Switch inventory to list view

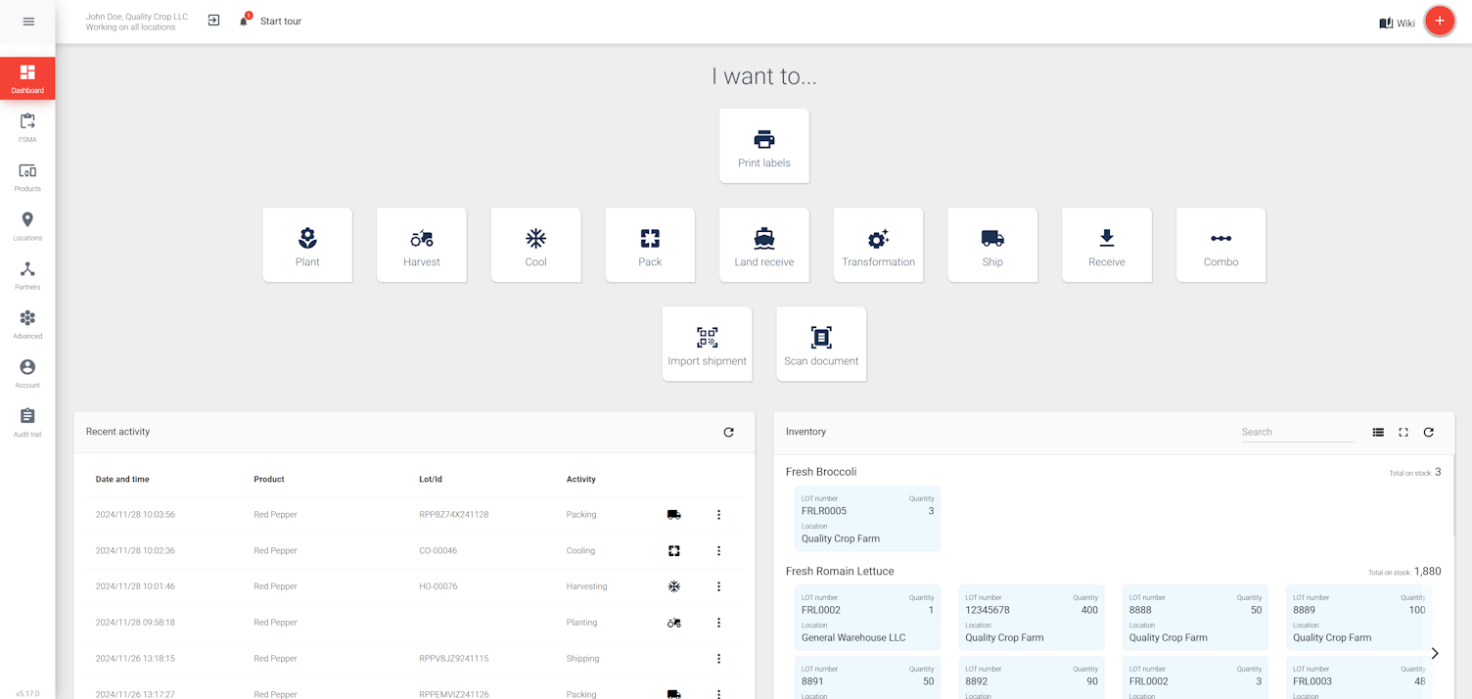pos(1378,432)
